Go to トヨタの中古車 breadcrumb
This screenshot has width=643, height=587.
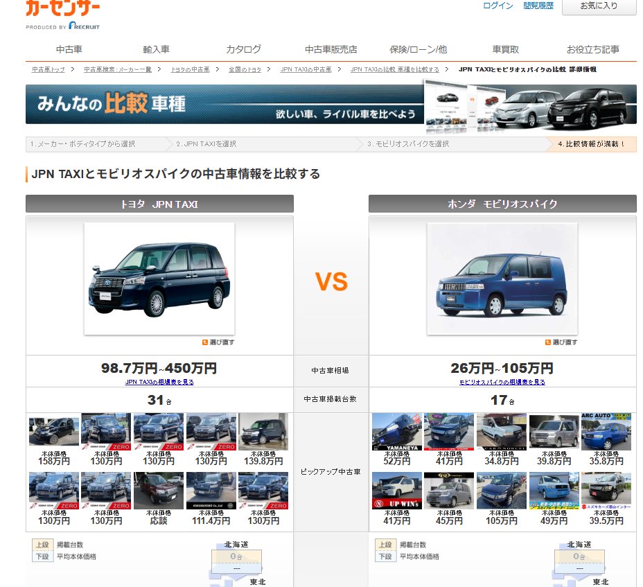[x=191, y=69]
